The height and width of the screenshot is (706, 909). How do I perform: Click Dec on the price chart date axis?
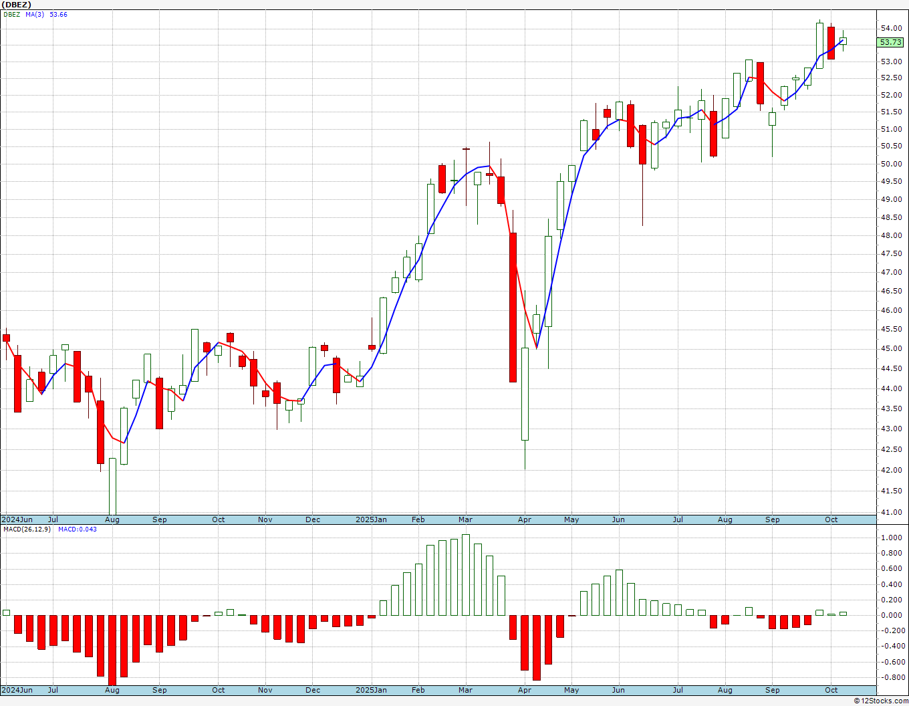click(313, 519)
